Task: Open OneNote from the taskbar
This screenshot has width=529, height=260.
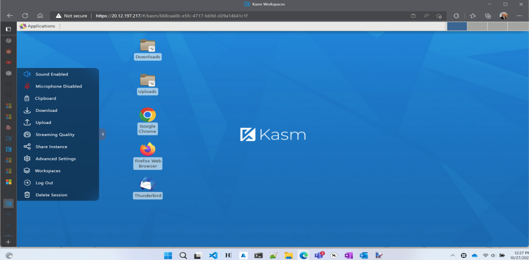Action: click(349, 255)
